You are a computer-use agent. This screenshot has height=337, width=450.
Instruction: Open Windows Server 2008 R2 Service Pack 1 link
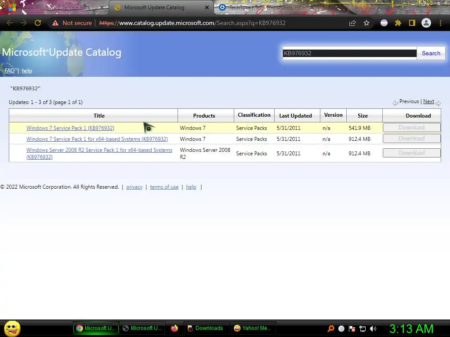99,153
